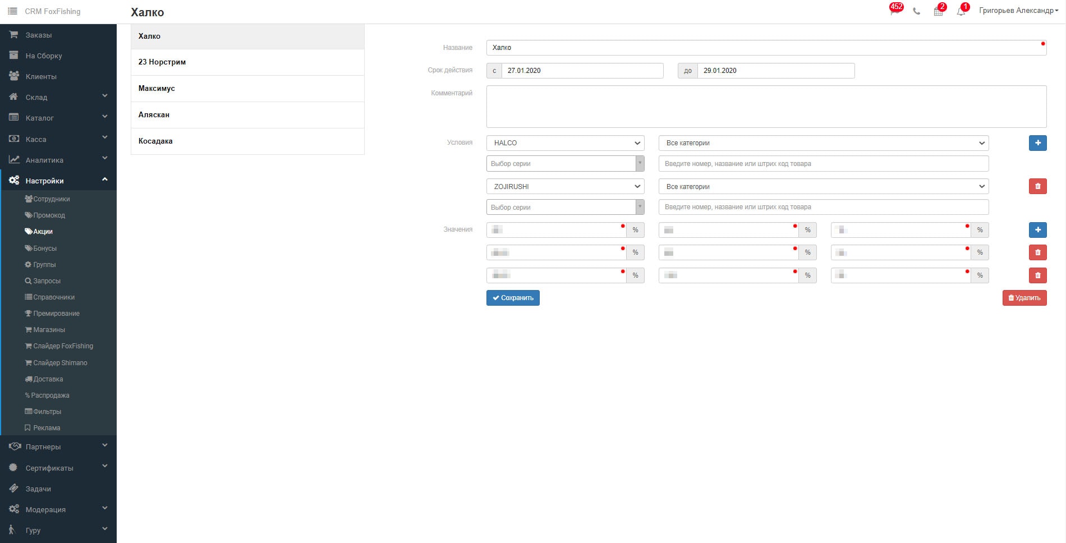The image size is (1066, 543).
Task: Expand the Склад menu chevron
Action: [x=105, y=96]
